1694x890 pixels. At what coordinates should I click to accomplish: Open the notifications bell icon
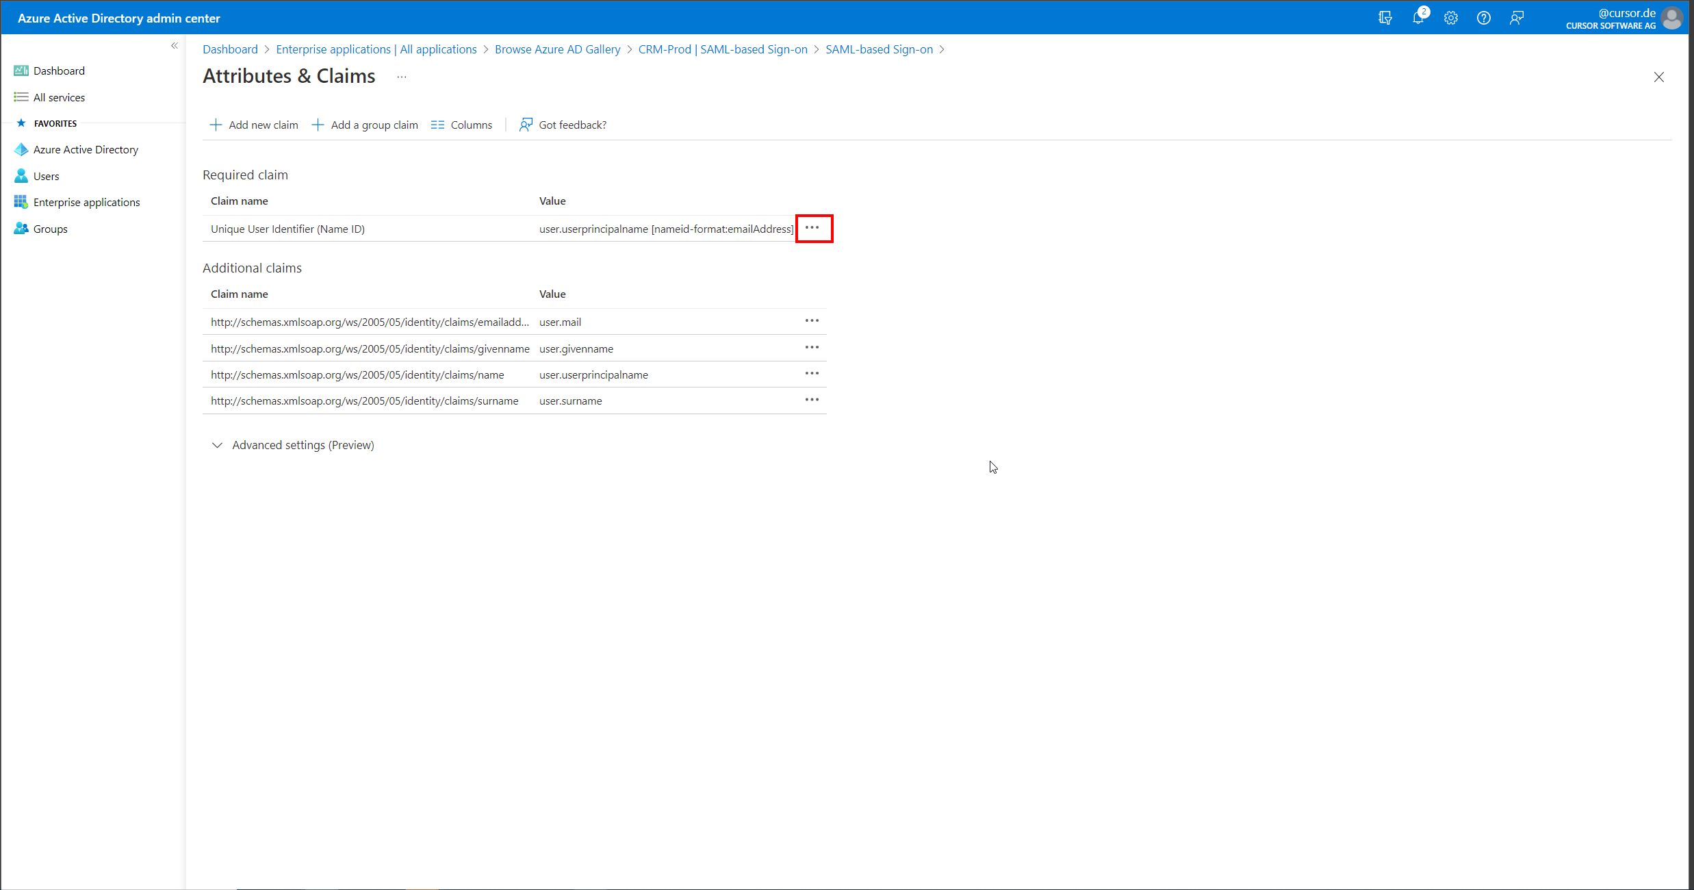click(1417, 18)
